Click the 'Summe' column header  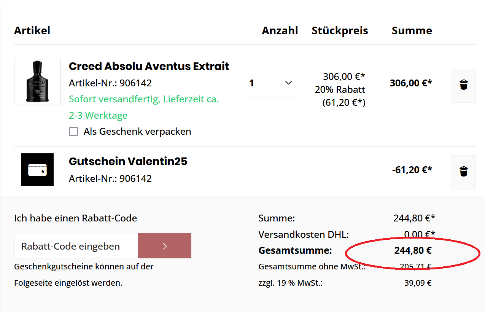coord(412,30)
